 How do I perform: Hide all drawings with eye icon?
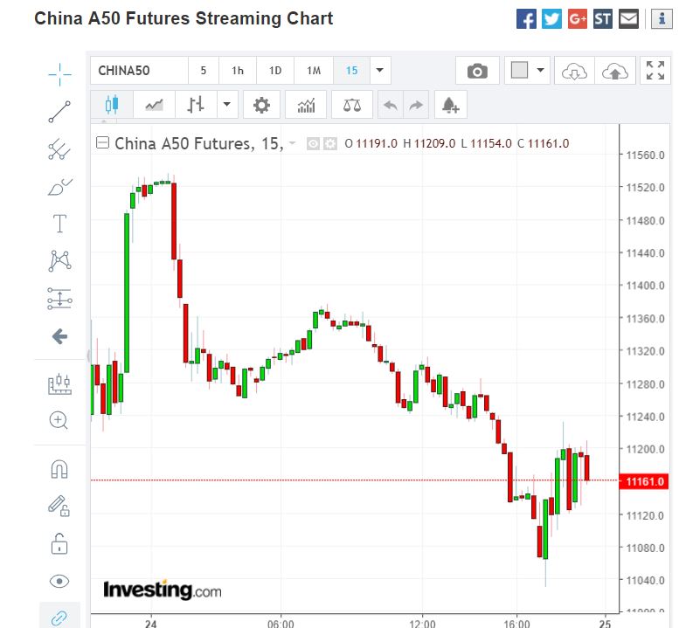[59, 582]
